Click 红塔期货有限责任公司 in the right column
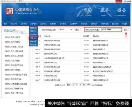Screen dimensions: 132x107 click(x=100, y=58)
